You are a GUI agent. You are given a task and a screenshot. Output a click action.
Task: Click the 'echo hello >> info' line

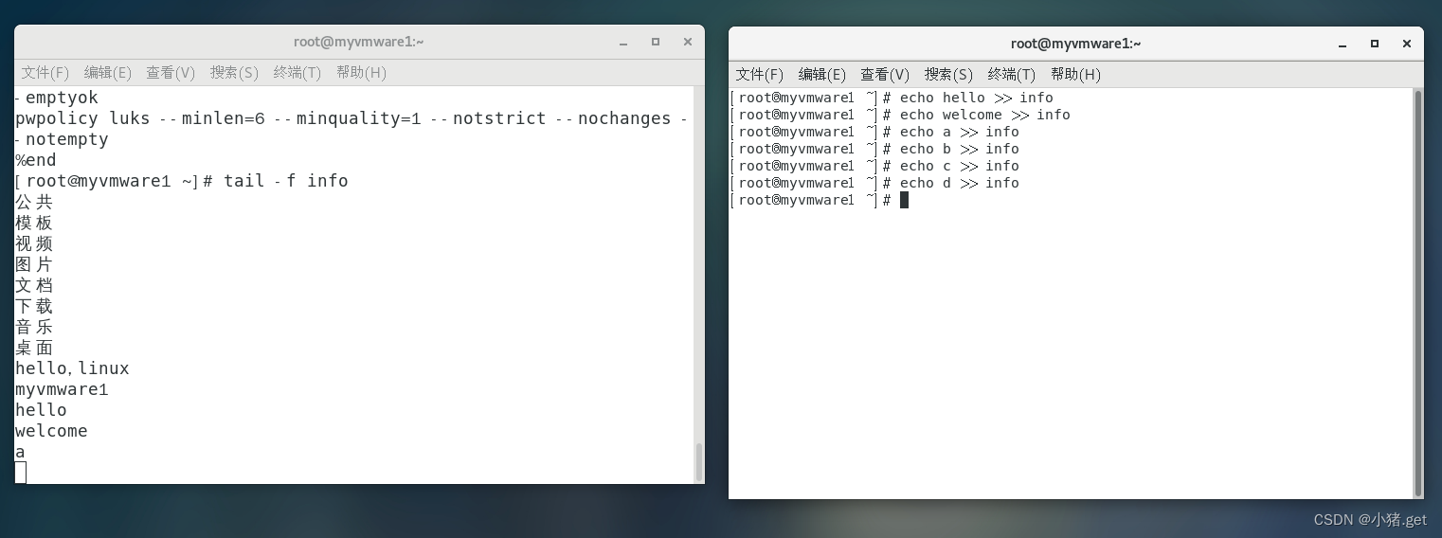click(892, 98)
